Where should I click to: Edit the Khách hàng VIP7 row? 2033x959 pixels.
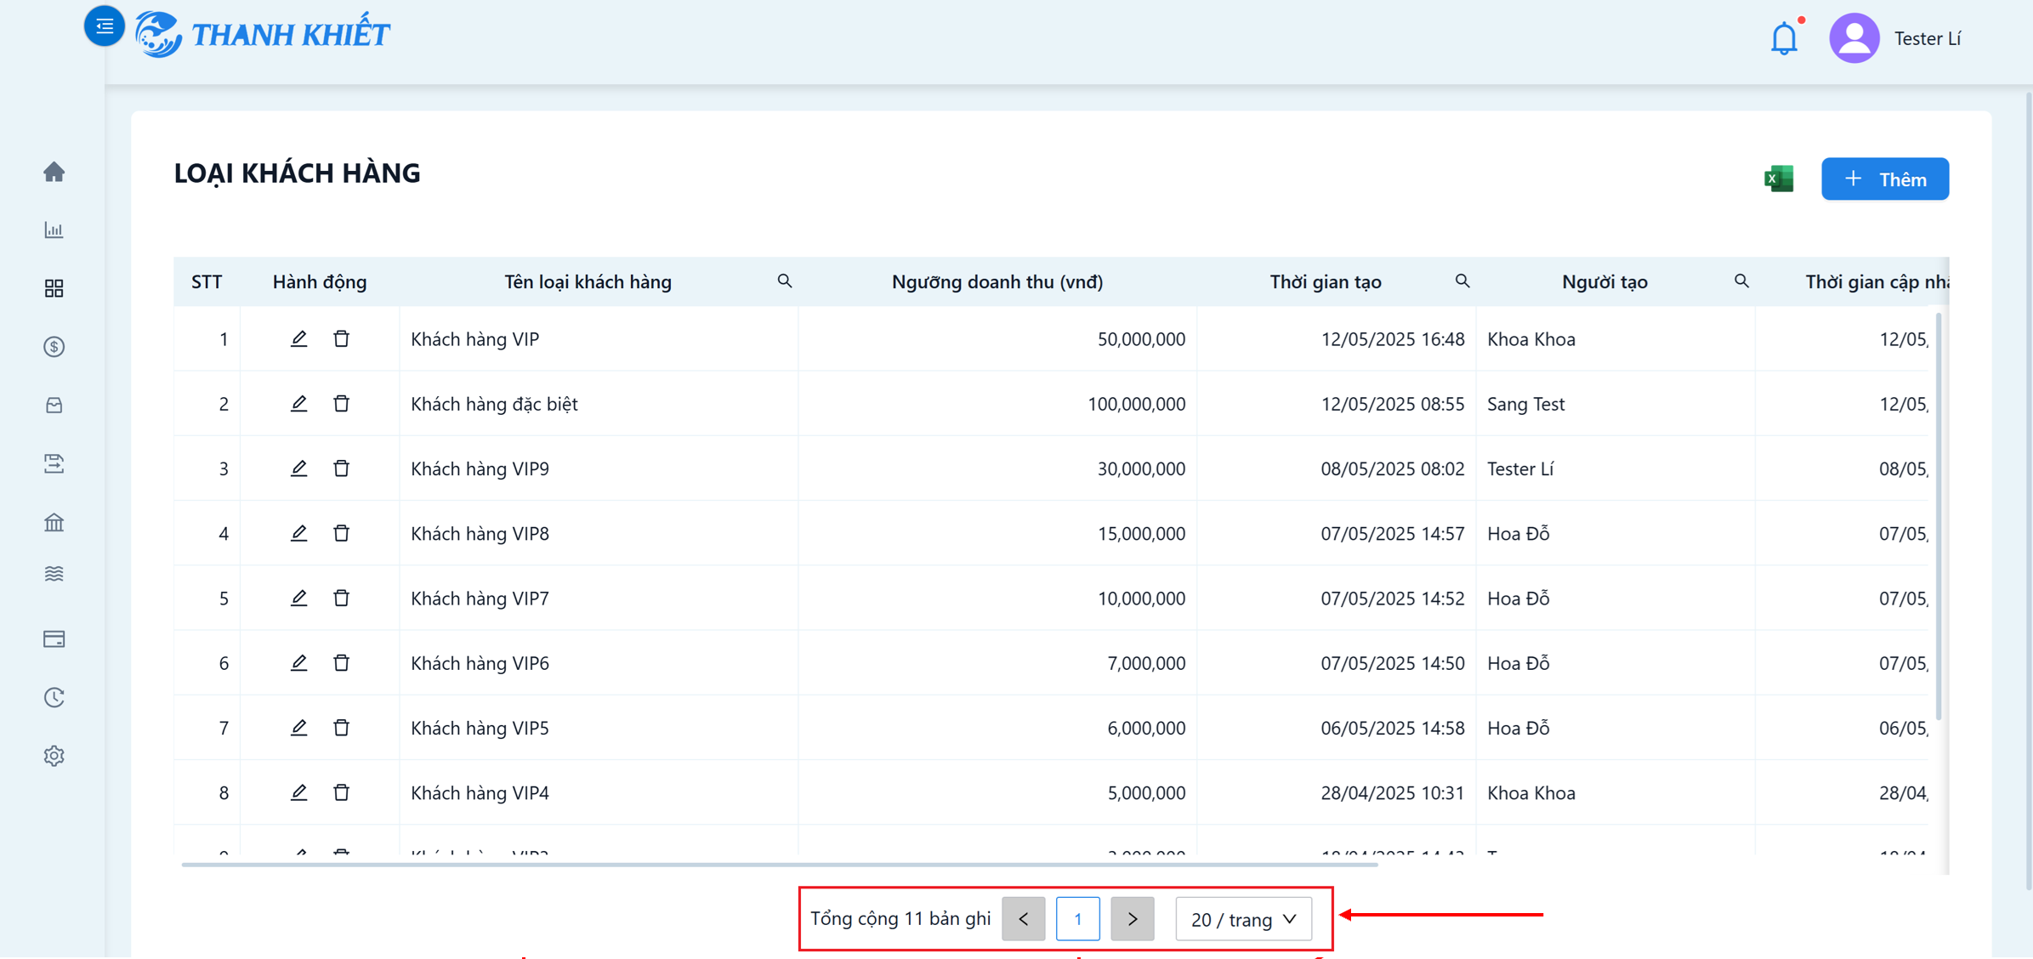coord(298,598)
